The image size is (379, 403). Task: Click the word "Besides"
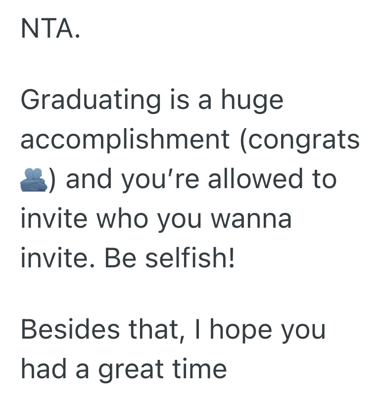(70, 329)
